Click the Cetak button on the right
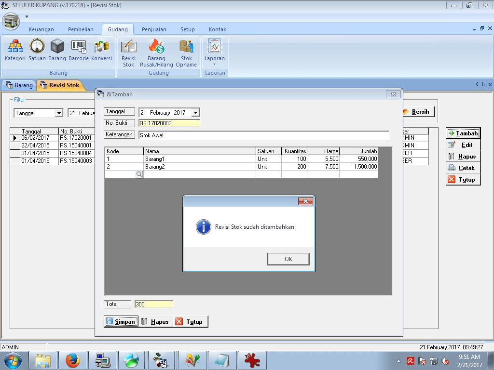The width and height of the screenshot is (494, 370). [462, 168]
